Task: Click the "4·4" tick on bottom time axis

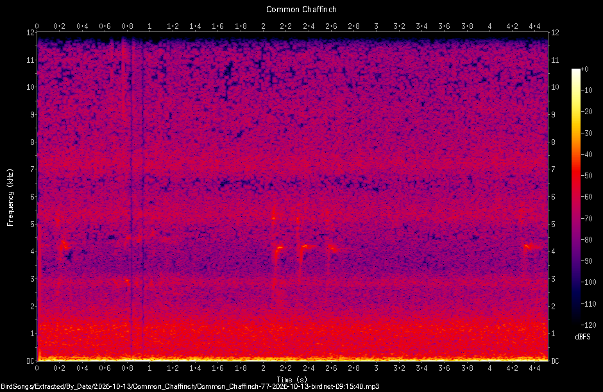Action: [534, 368]
